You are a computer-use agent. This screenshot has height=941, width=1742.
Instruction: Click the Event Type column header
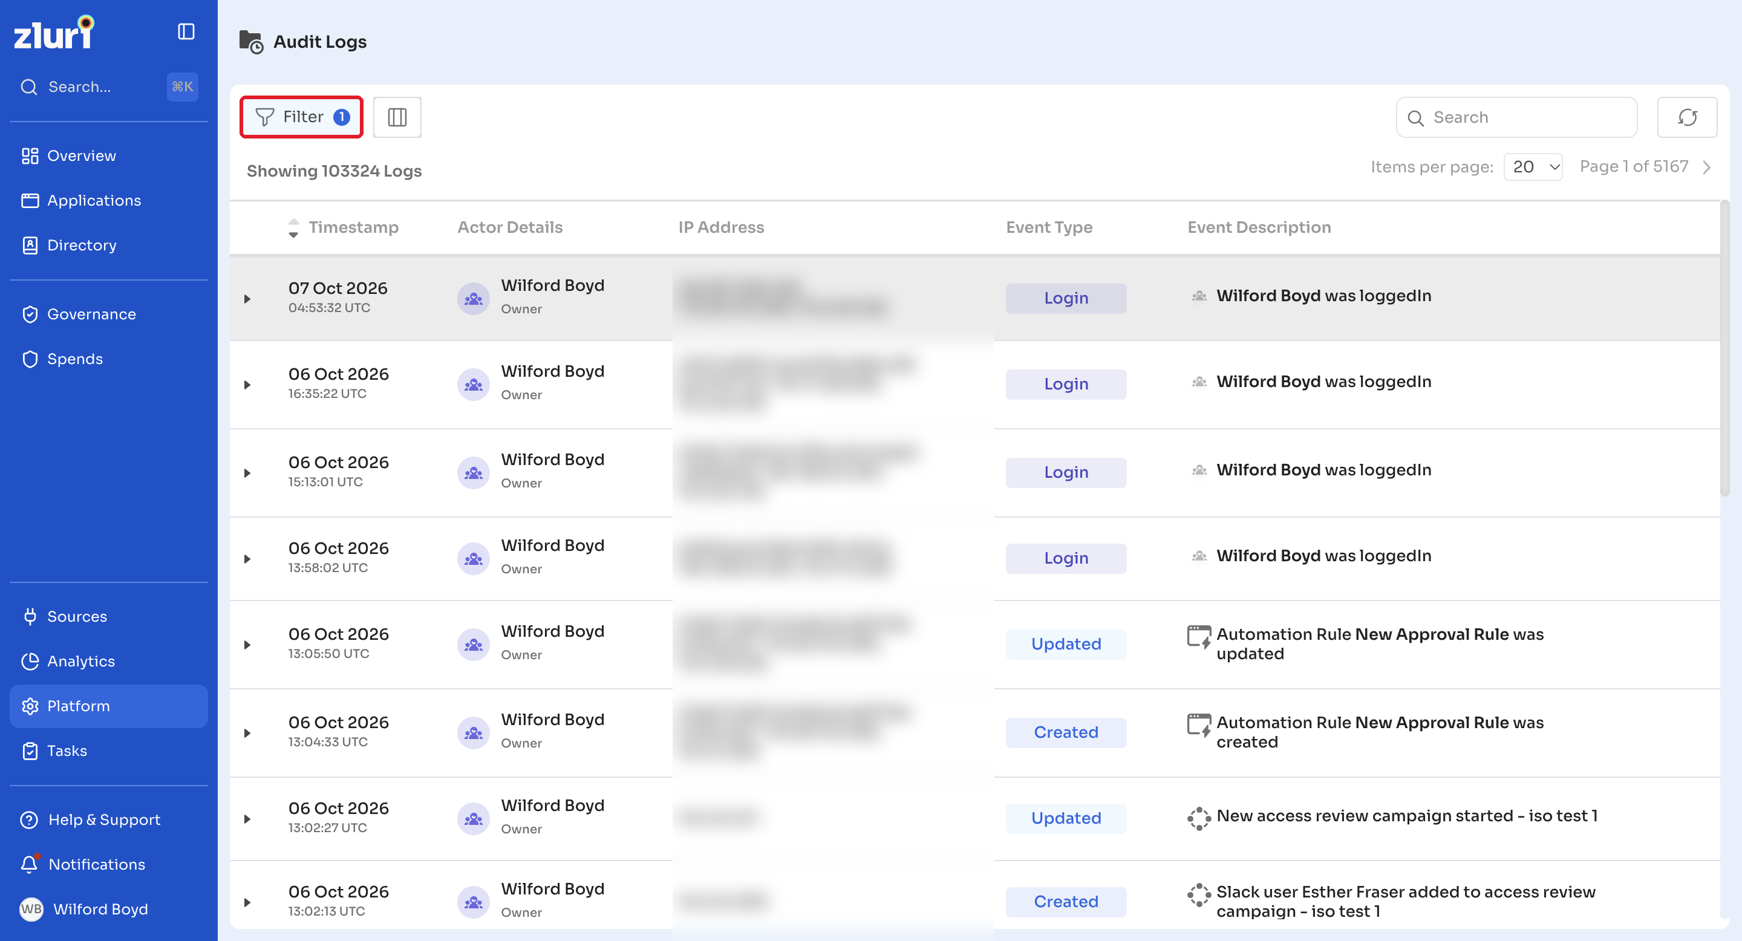1049,227
